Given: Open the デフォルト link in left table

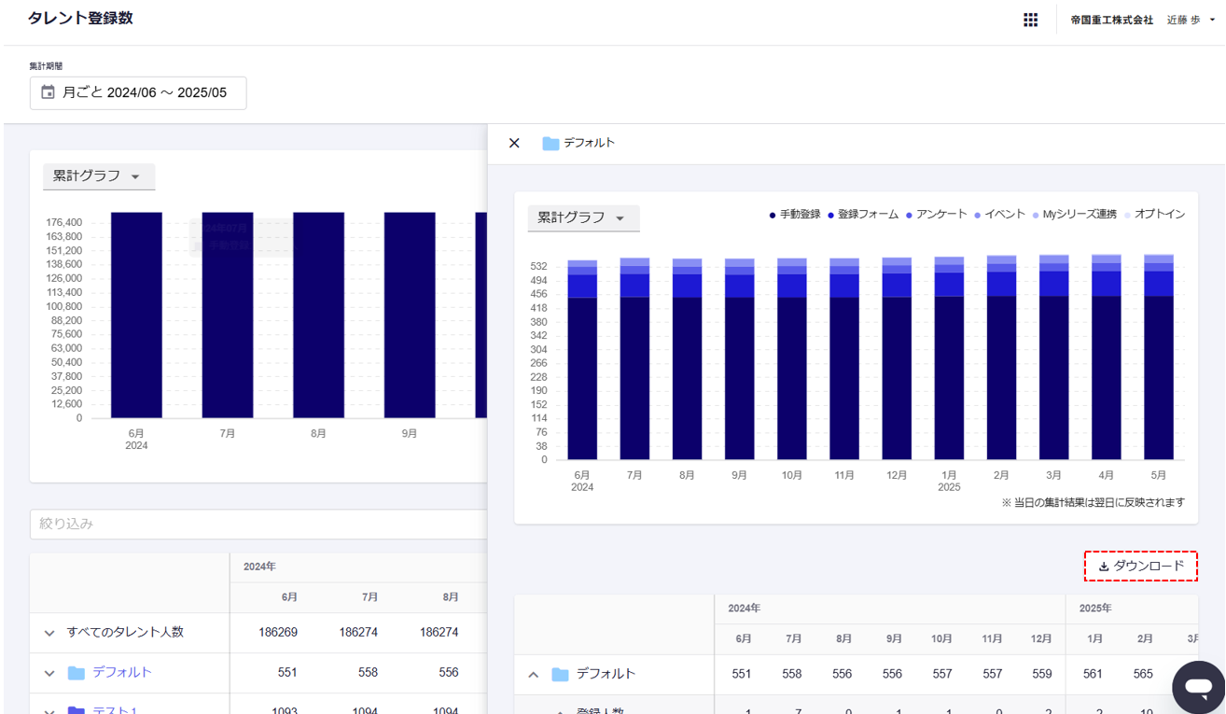Looking at the screenshot, I should tap(121, 673).
